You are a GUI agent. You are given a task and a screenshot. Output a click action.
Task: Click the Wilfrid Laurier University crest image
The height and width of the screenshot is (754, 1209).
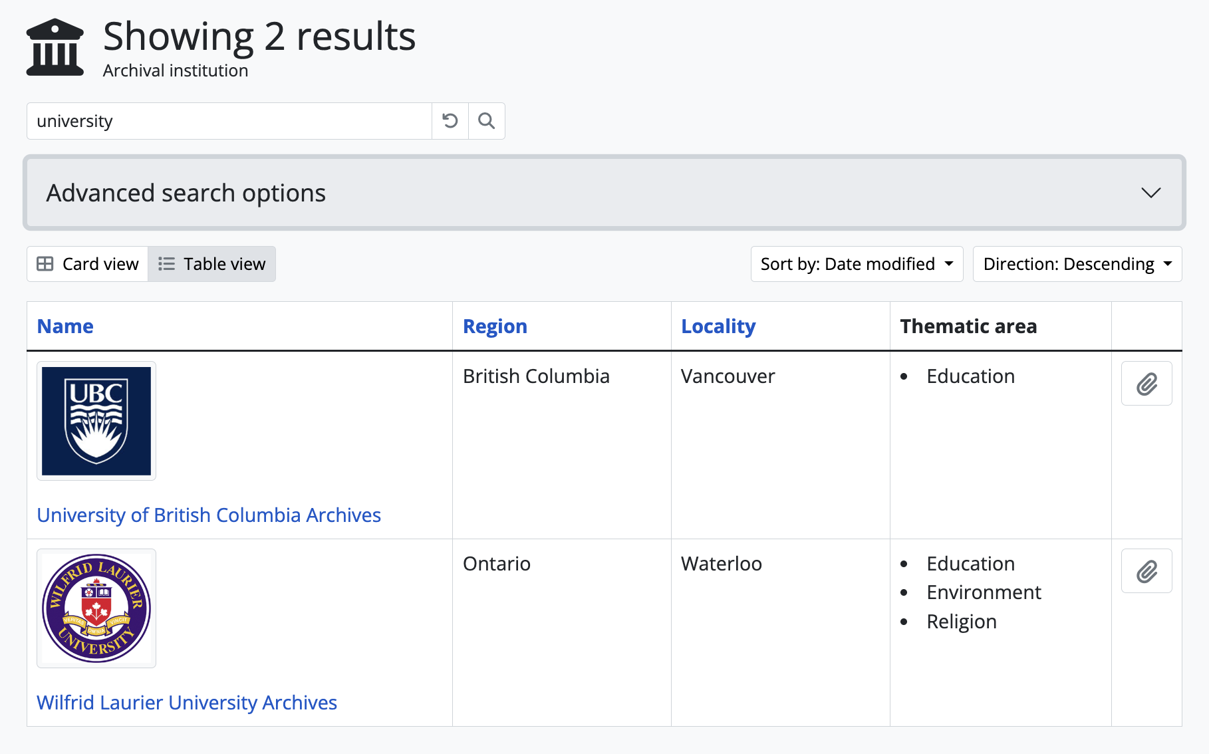(x=96, y=608)
